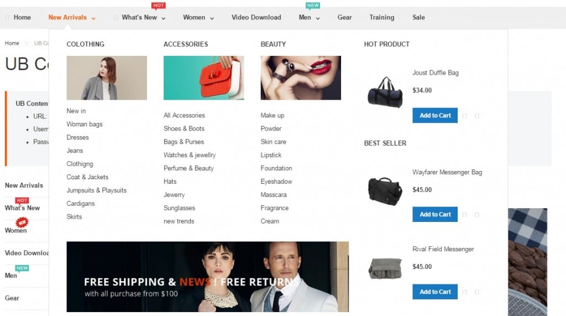Expand the Women menu chevron
Viewport: 566px width, 316px height.
coord(212,18)
